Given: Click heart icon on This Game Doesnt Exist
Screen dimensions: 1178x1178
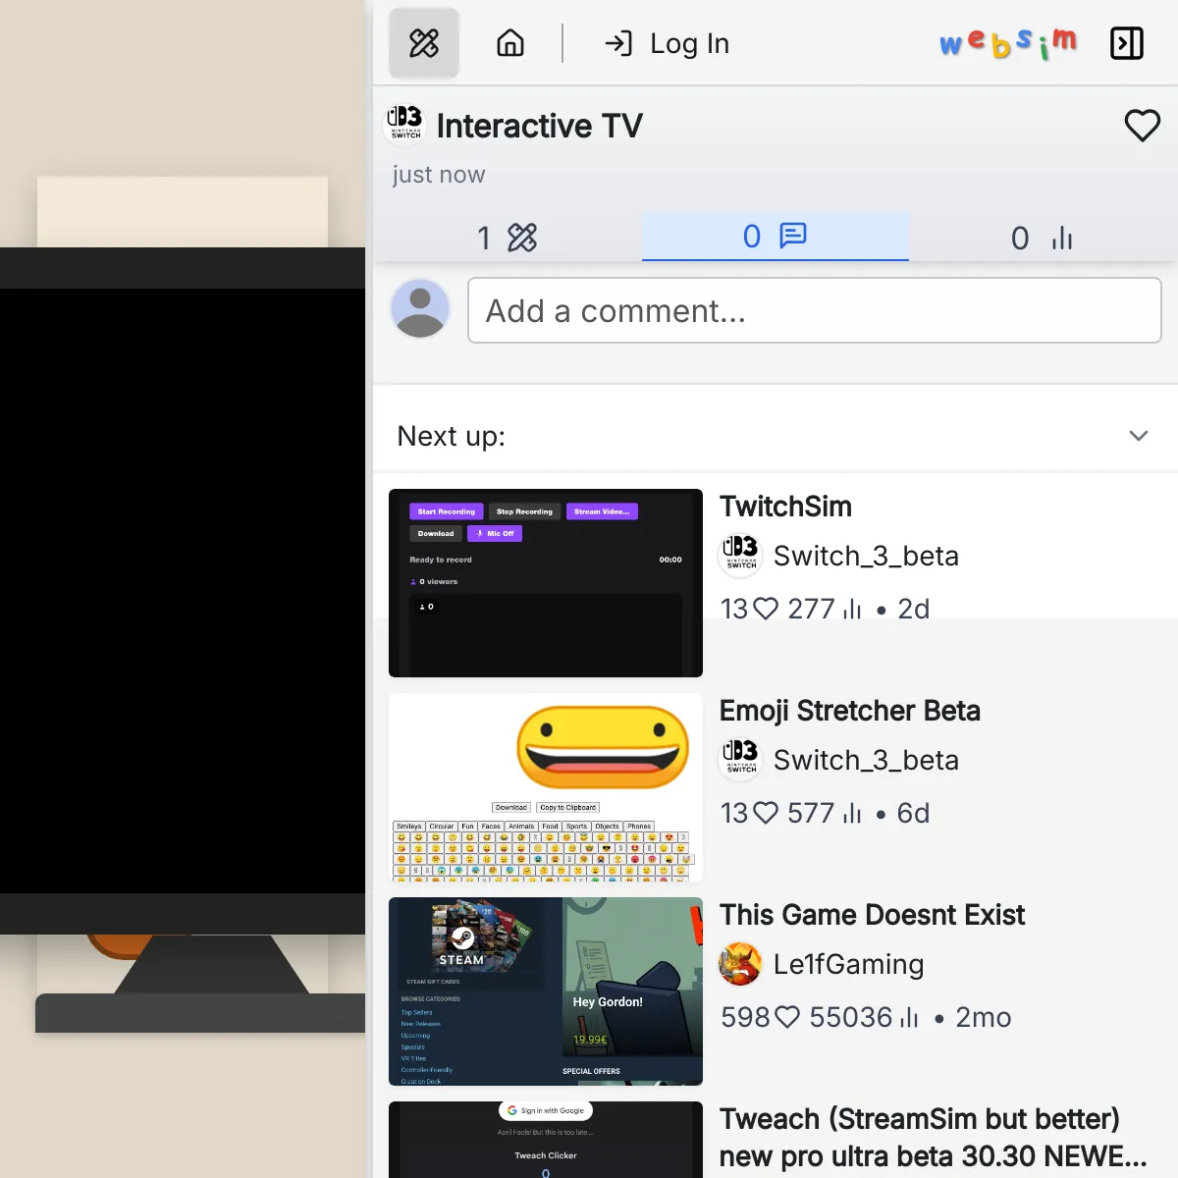Looking at the screenshot, I should point(787,1017).
